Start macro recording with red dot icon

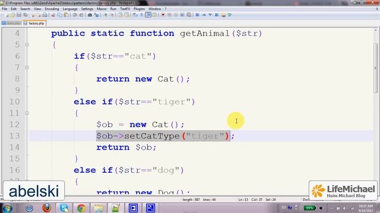(163, 15)
